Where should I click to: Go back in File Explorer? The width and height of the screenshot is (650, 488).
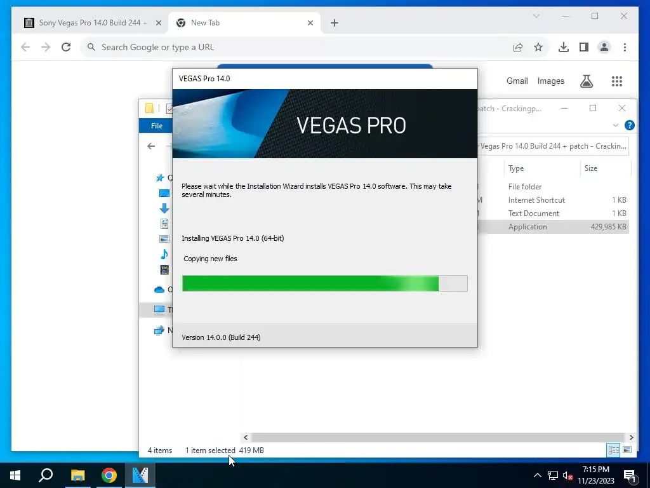pos(151,146)
